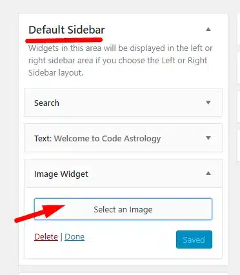Select the topmost partial panel at right edge
Image resolution: width=240 pixels, height=275 pixels.
239,29
